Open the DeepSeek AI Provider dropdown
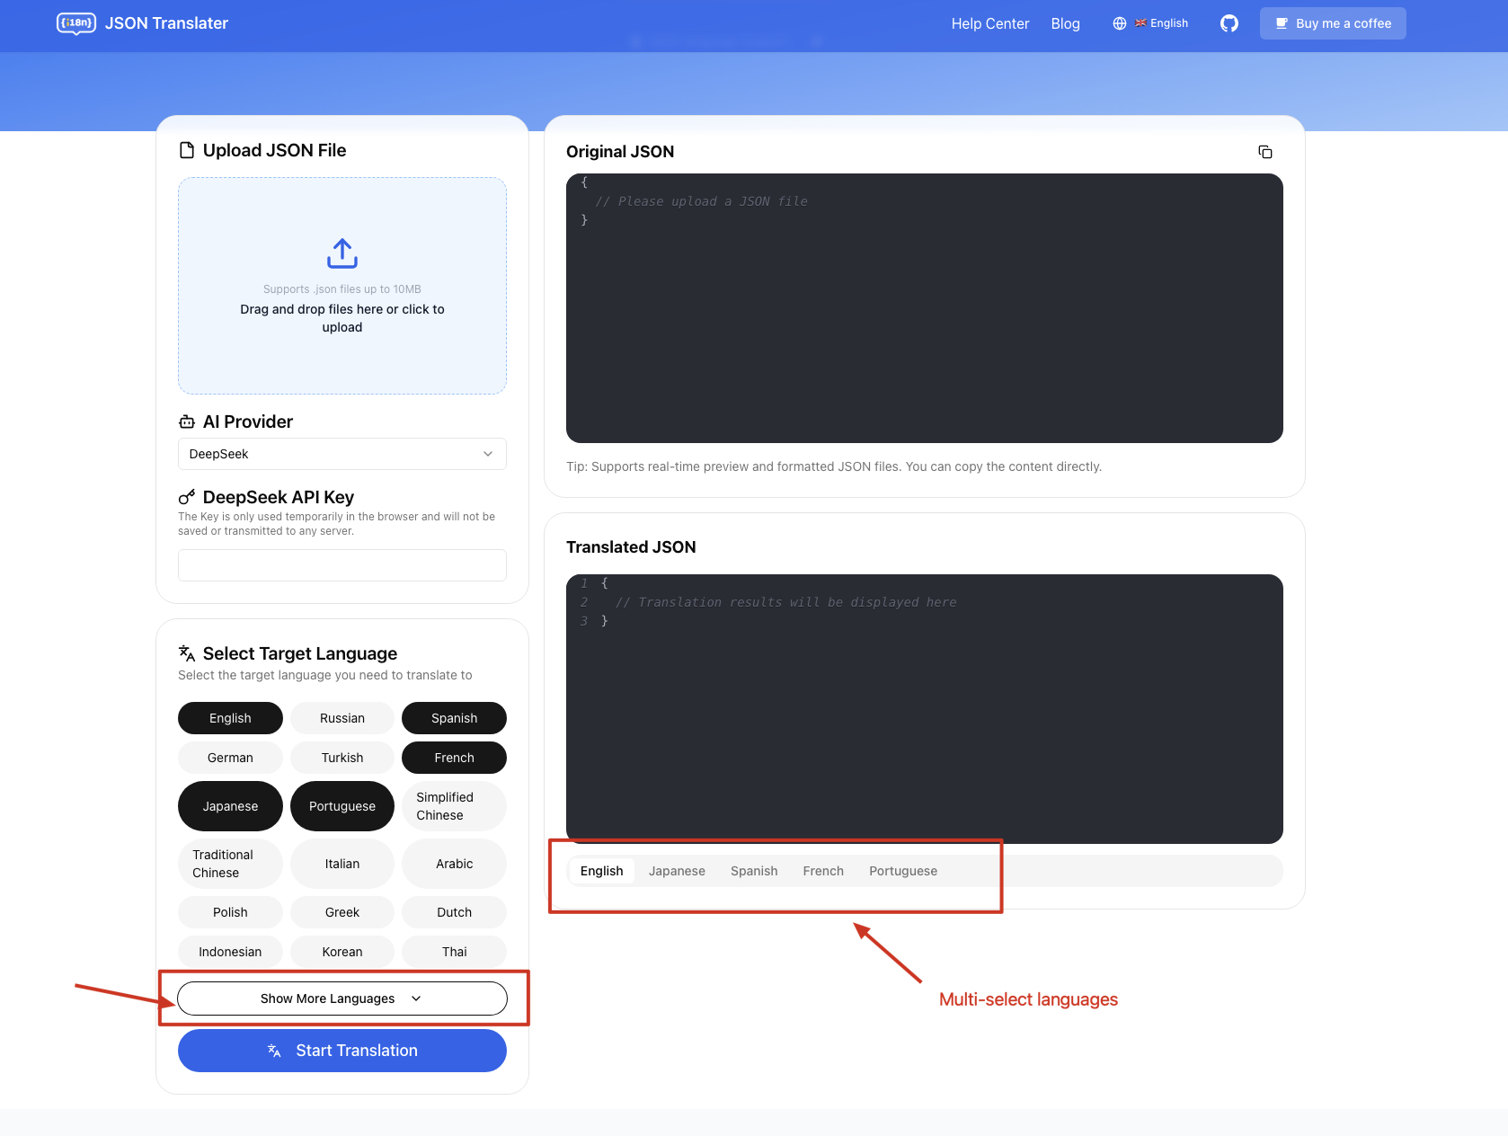Image resolution: width=1508 pixels, height=1136 pixels. tap(342, 454)
